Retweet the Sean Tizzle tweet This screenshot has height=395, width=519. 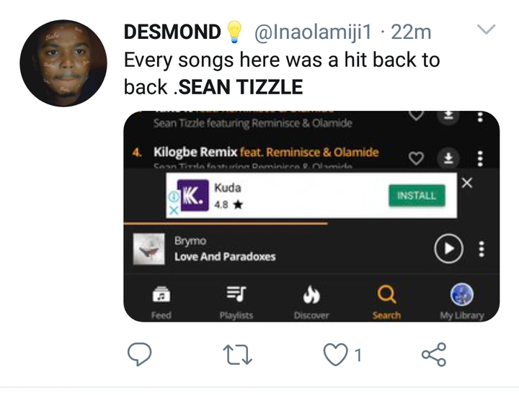coord(236,354)
